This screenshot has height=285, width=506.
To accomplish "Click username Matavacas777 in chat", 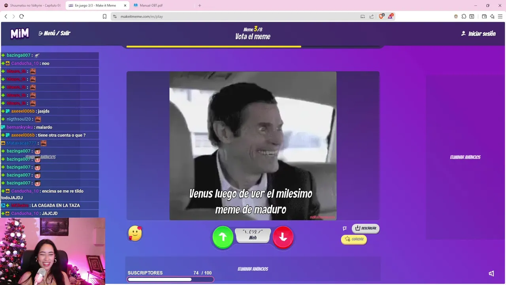I will (x=21, y=143).
